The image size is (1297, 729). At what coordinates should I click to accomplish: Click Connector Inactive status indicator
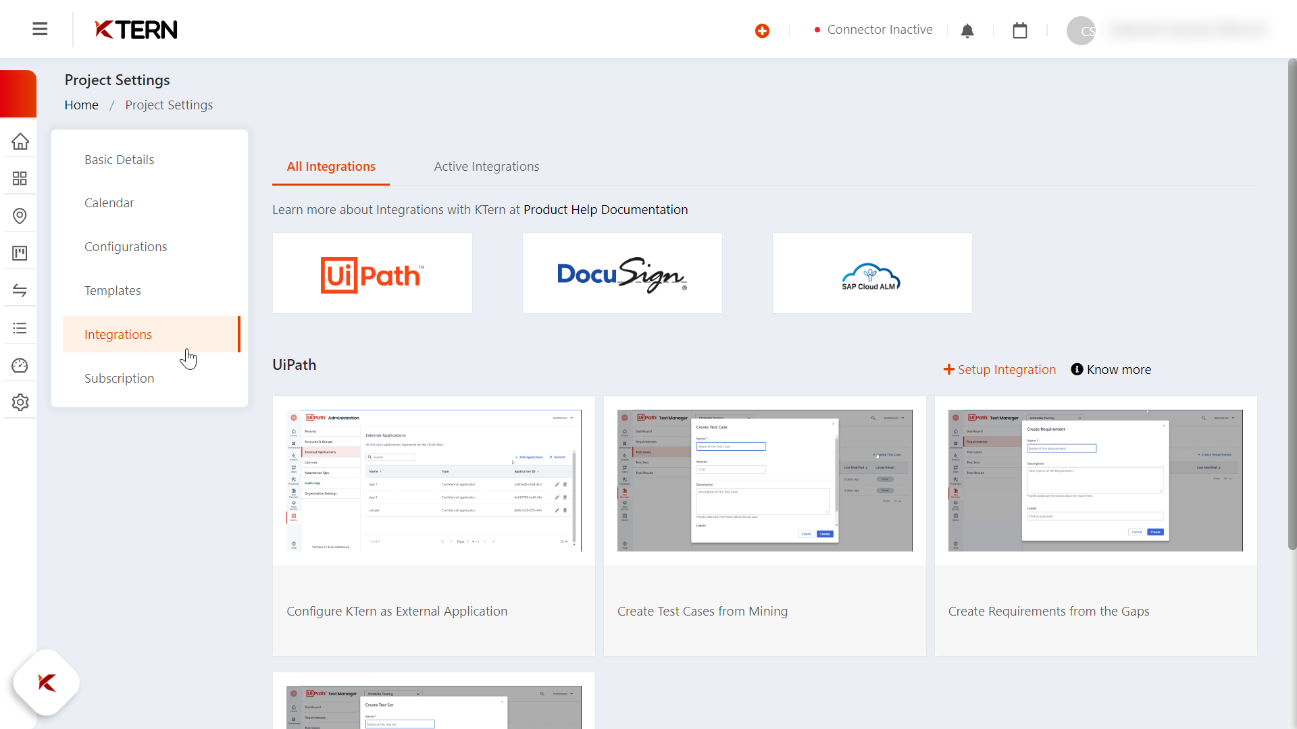873,30
